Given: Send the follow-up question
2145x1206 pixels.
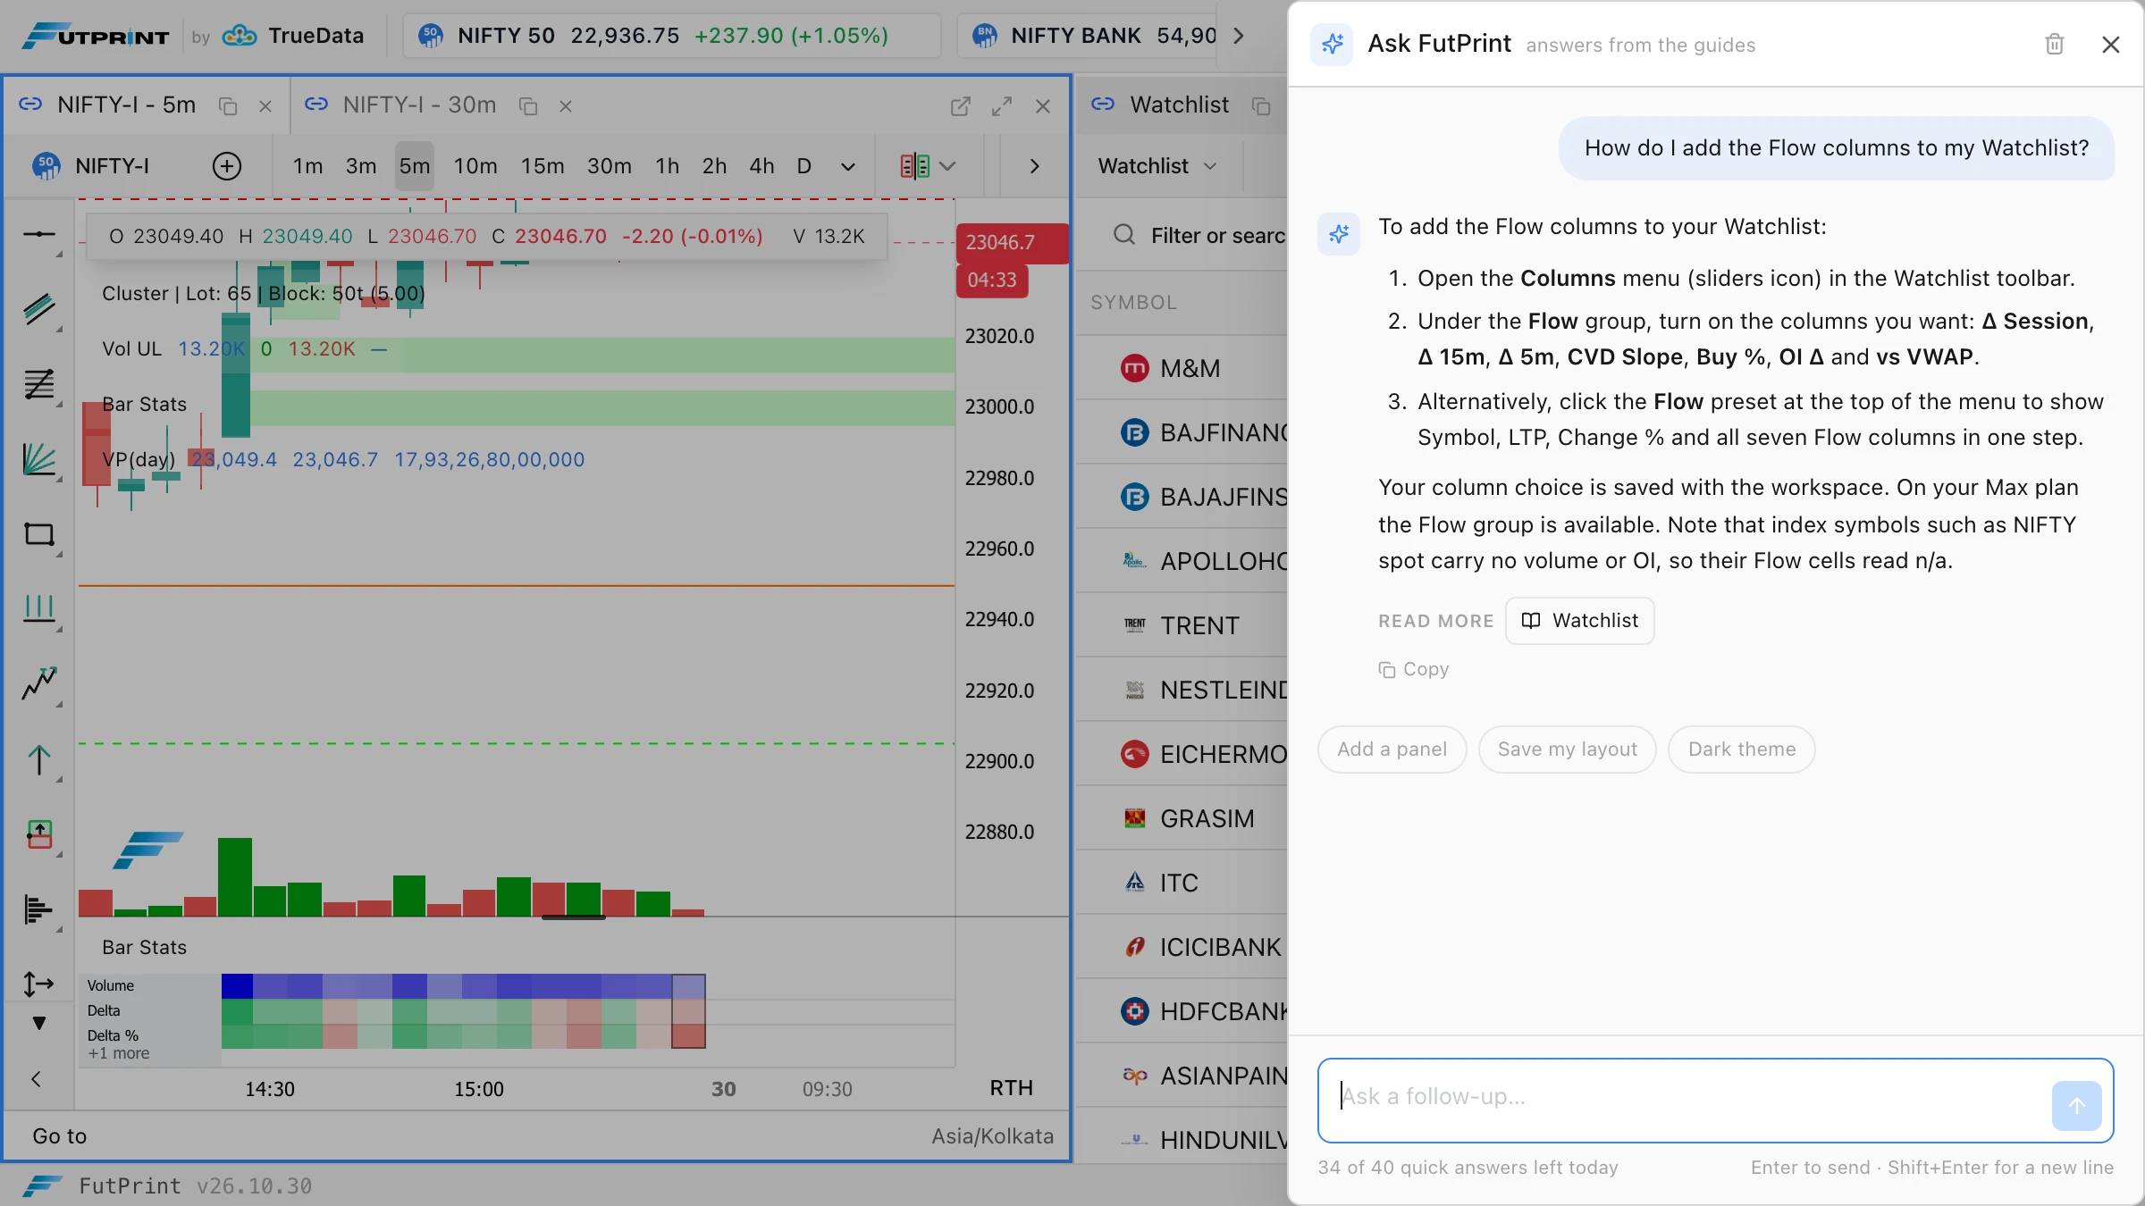Looking at the screenshot, I should click(2076, 1106).
